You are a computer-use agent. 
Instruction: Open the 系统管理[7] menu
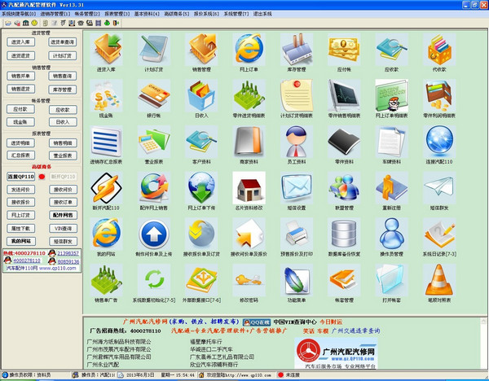(x=236, y=14)
